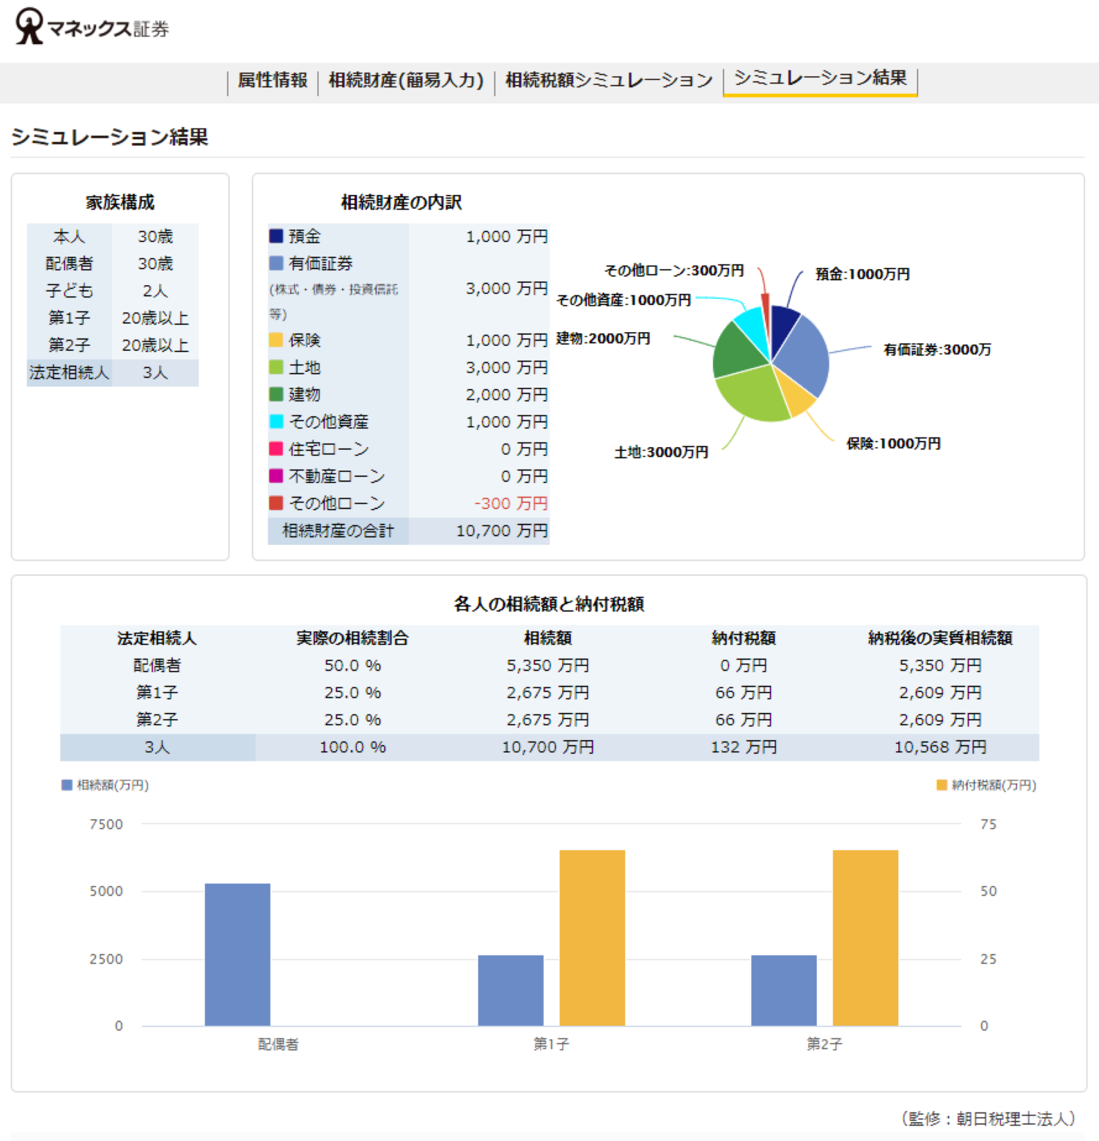The image size is (1099, 1141).
Task: Click the その他資産 cyan legend swatch
Action: pyautogui.click(x=276, y=421)
